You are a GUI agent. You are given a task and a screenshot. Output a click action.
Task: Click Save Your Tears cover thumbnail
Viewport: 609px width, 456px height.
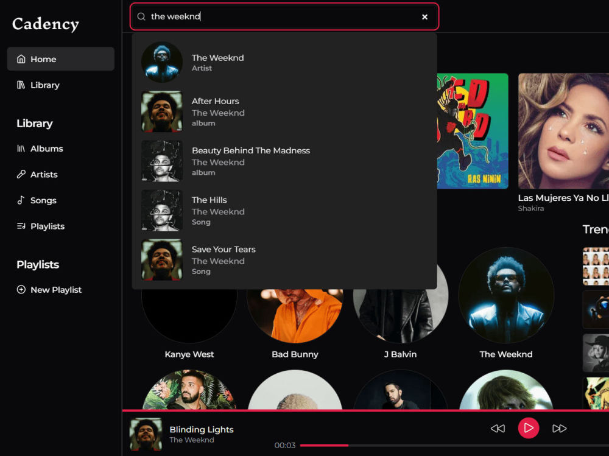point(162,259)
